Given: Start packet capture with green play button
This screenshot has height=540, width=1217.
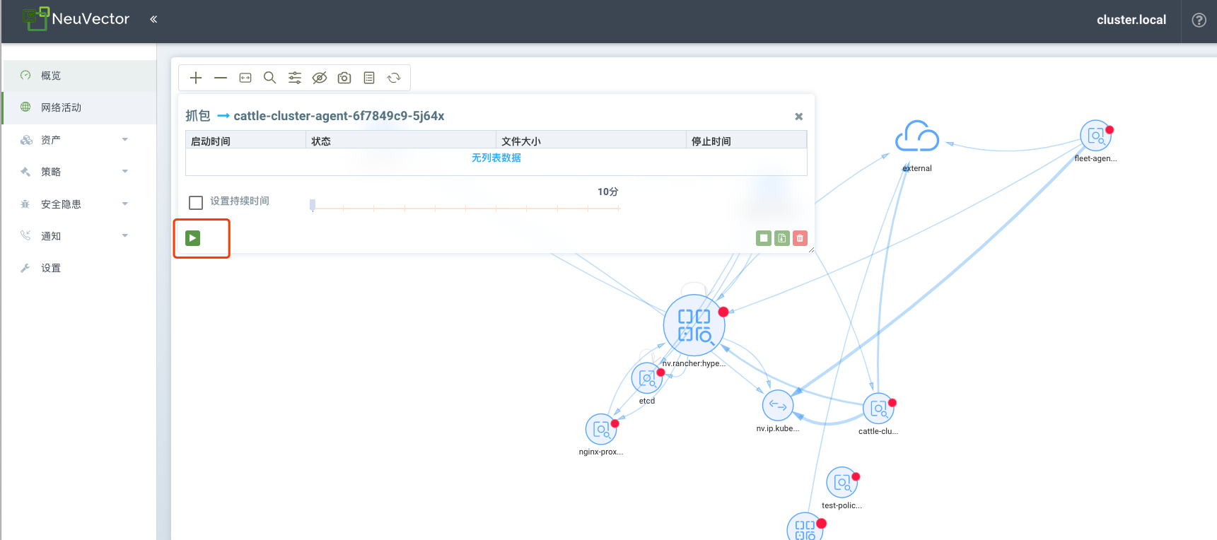Looking at the screenshot, I should point(193,238).
